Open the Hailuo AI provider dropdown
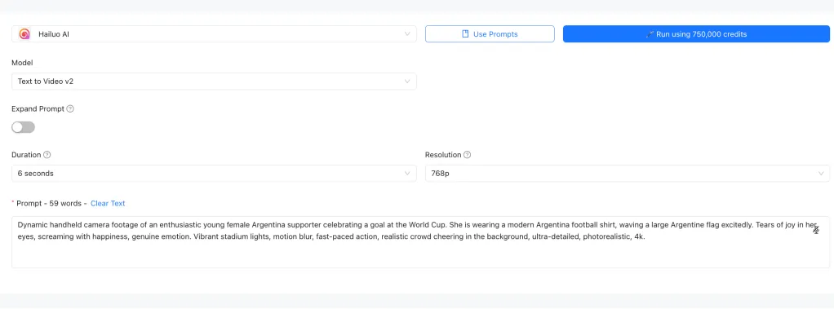The height and width of the screenshot is (309, 834). click(214, 34)
